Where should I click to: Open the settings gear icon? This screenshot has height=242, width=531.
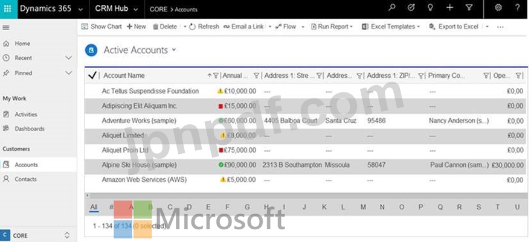498,8
